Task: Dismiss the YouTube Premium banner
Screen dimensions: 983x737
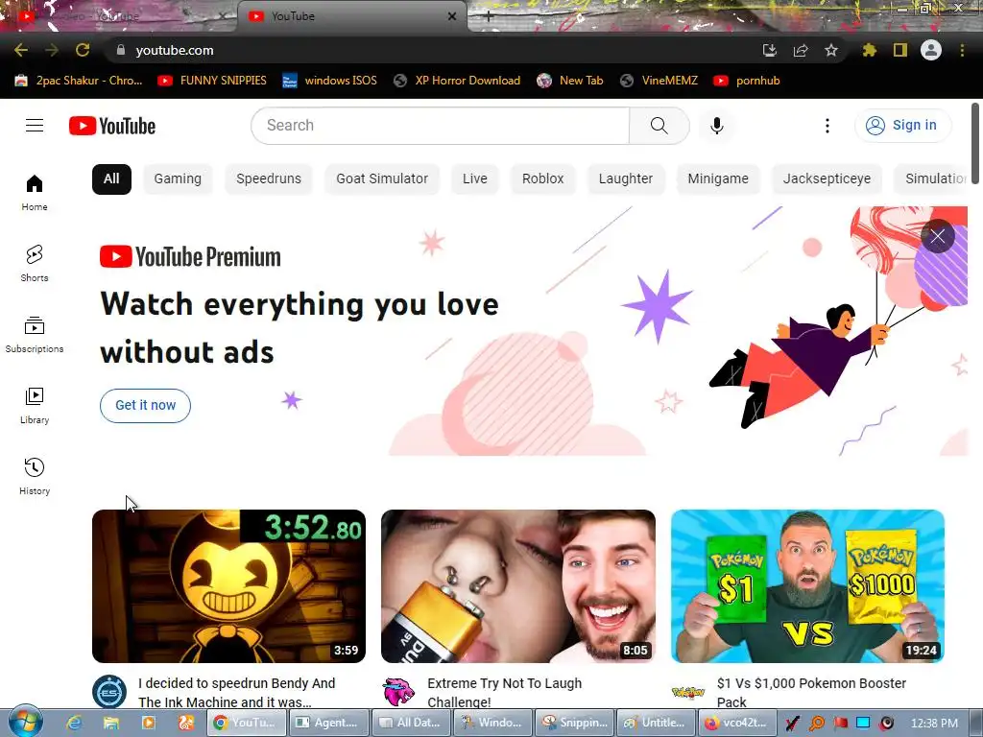Action: coord(937,236)
